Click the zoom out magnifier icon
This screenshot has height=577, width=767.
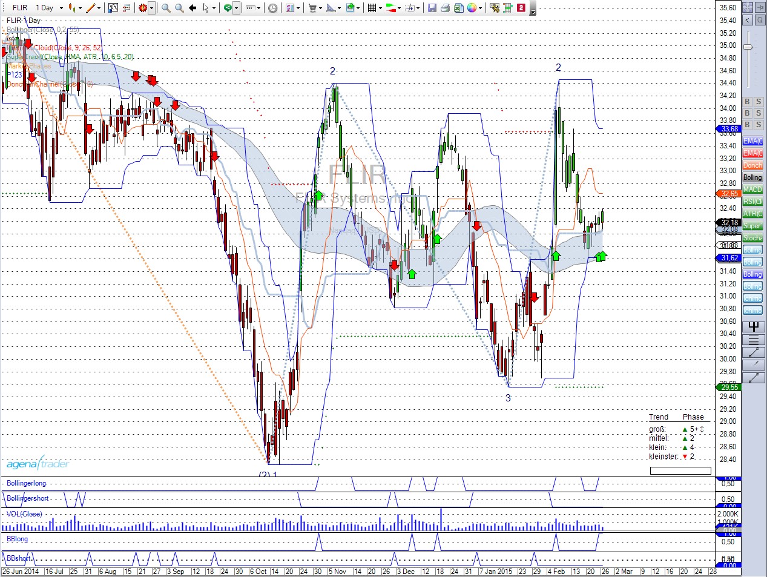(179, 8)
